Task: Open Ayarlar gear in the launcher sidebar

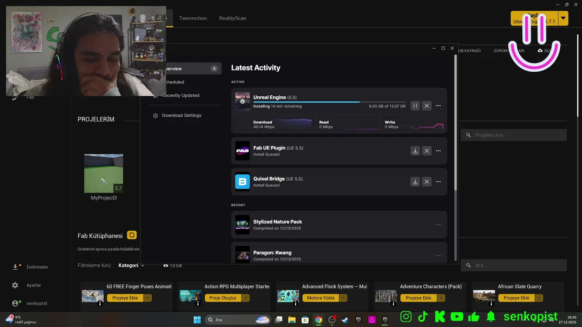Action: point(15,285)
